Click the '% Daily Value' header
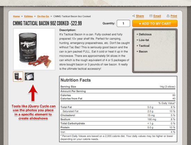The image size is (191, 145). [x=167, y=103]
